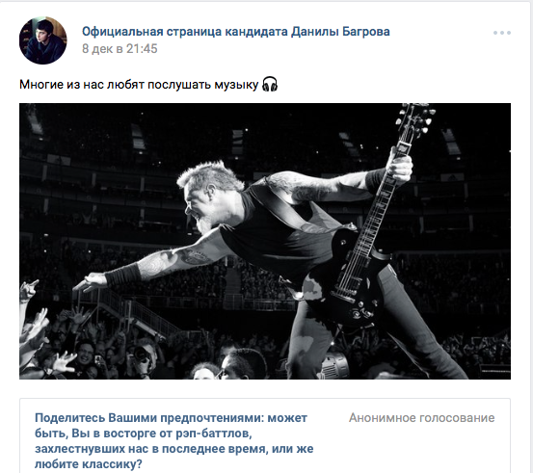The height and width of the screenshot is (473, 533).
Task: Click the poll question about рэп-баттлов and классику
Action: [174, 440]
